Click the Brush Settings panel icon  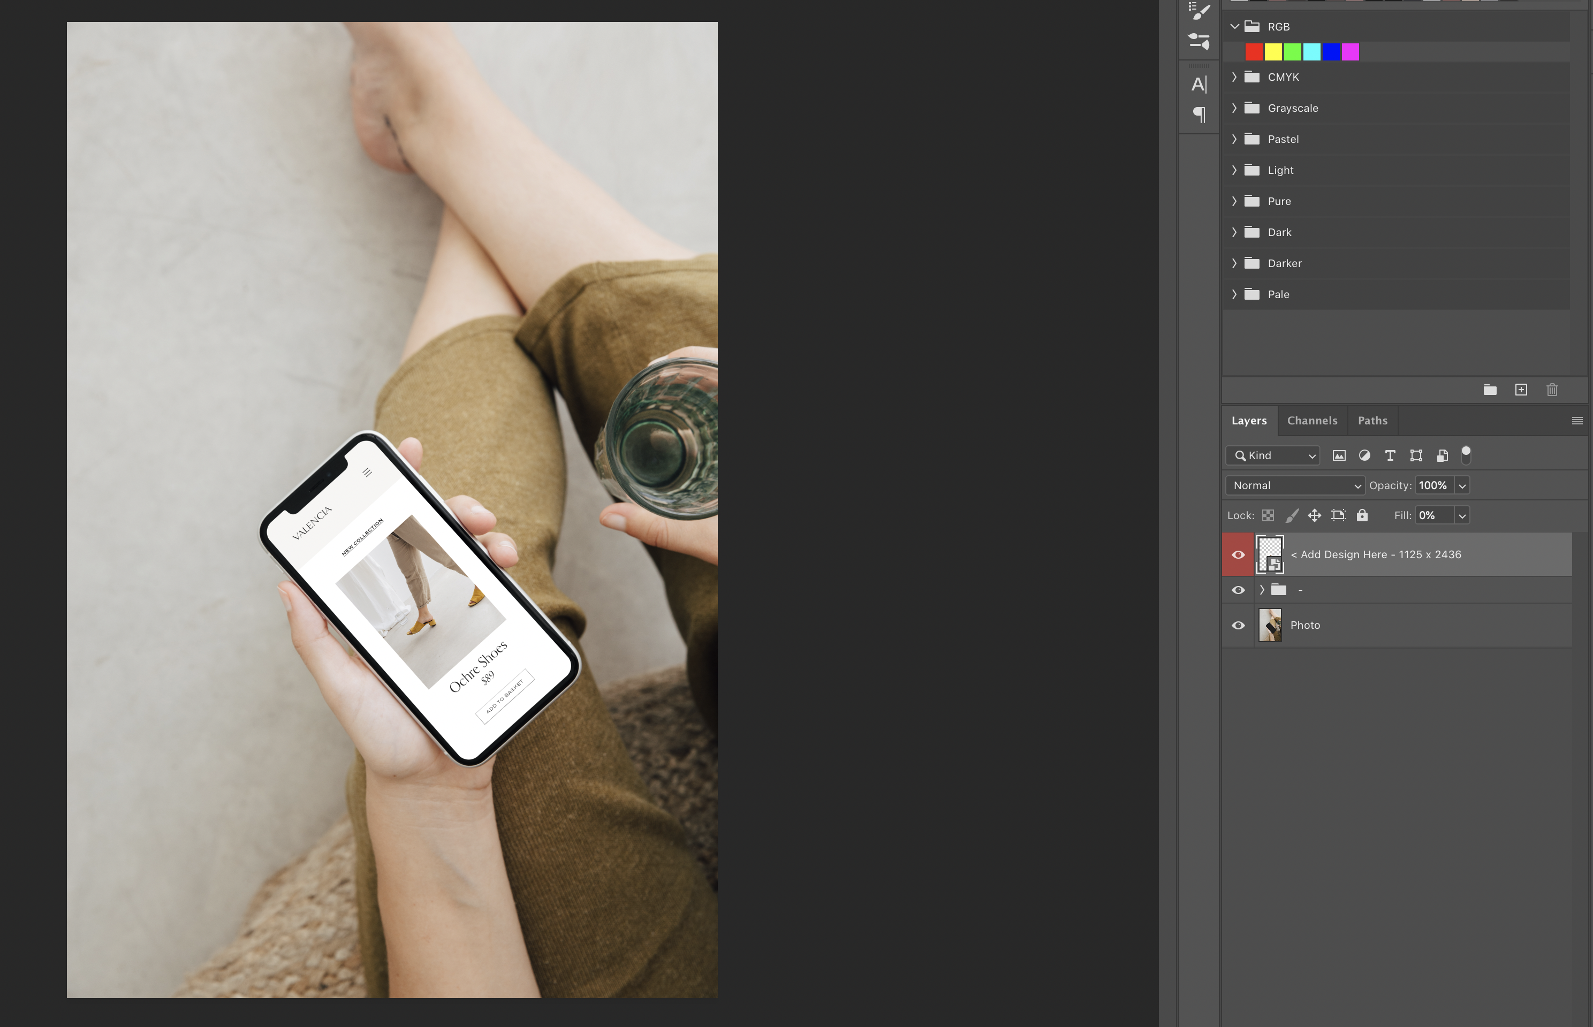(x=1198, y=11)
